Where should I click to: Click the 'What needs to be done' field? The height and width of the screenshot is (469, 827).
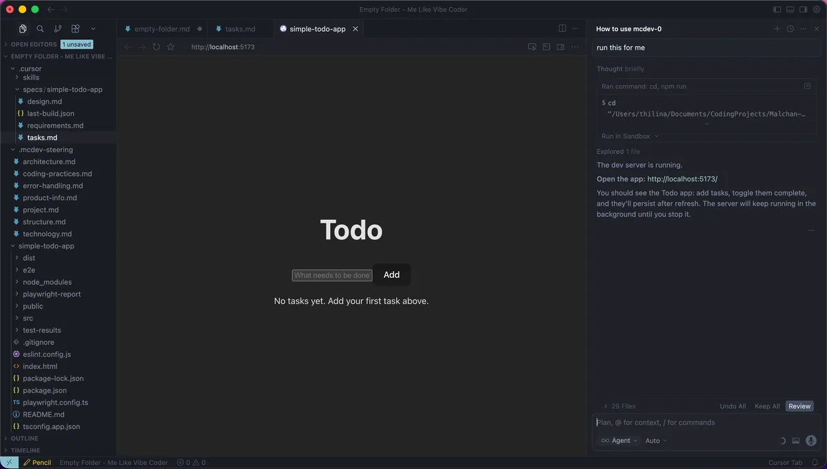tap(332, 275)
